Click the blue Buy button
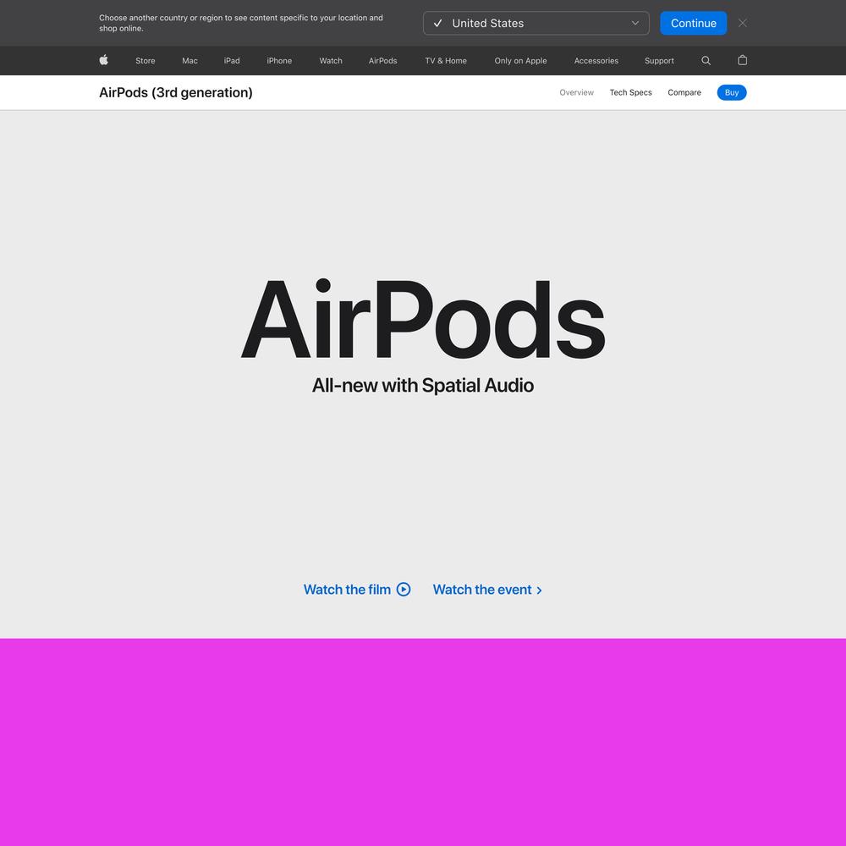This screenshot has height=846, width=846. point(732,93)
